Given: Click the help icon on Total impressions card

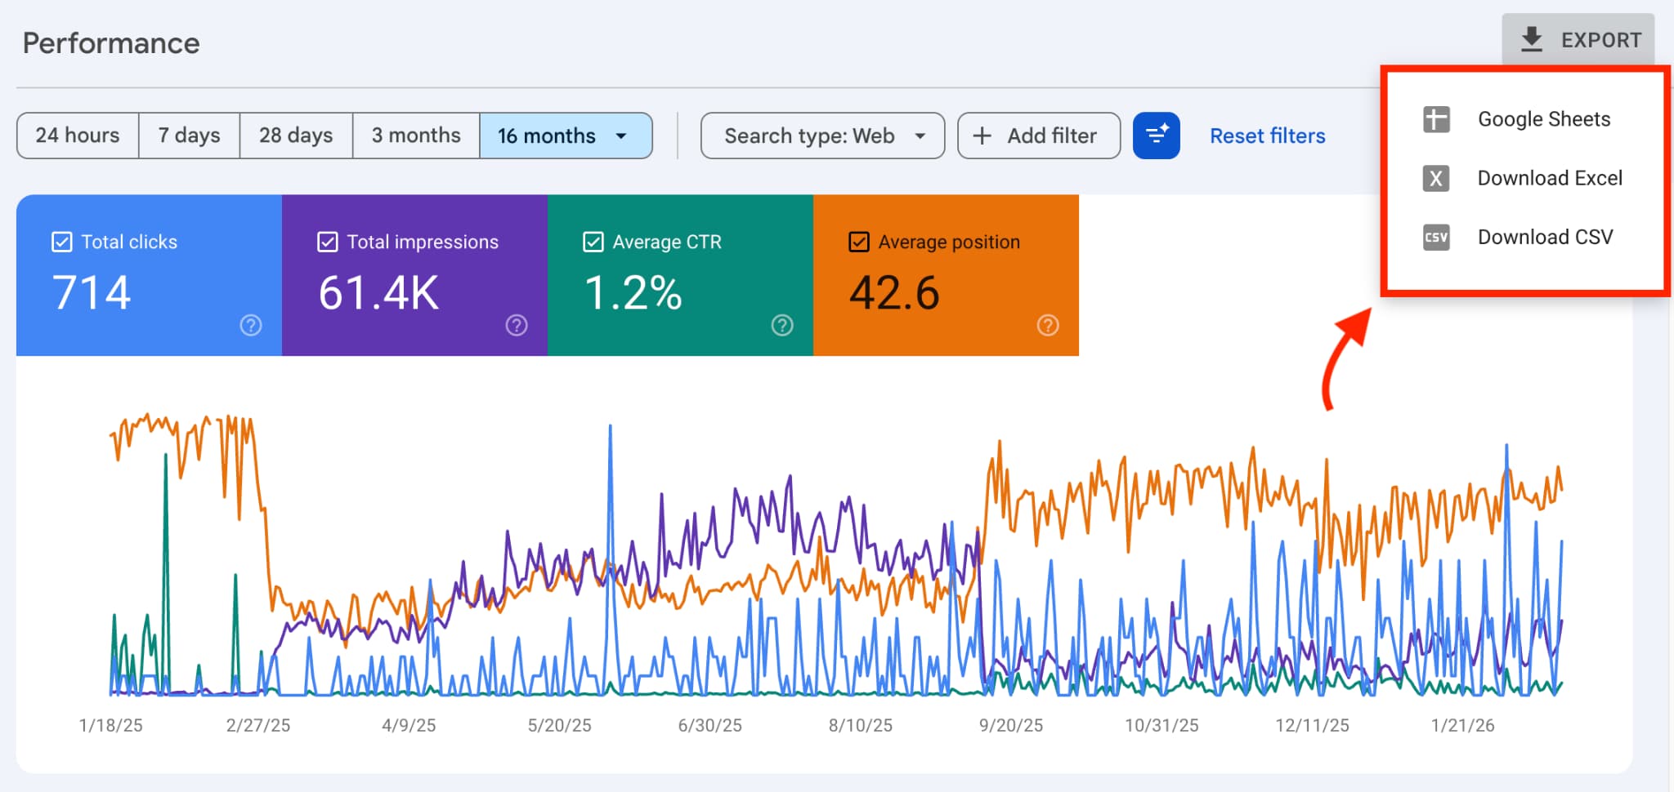Looking at the screenshot, I should [x=516, y=325].
